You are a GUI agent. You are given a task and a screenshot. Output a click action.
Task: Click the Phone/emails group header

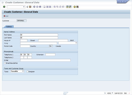tap(9, 51)
